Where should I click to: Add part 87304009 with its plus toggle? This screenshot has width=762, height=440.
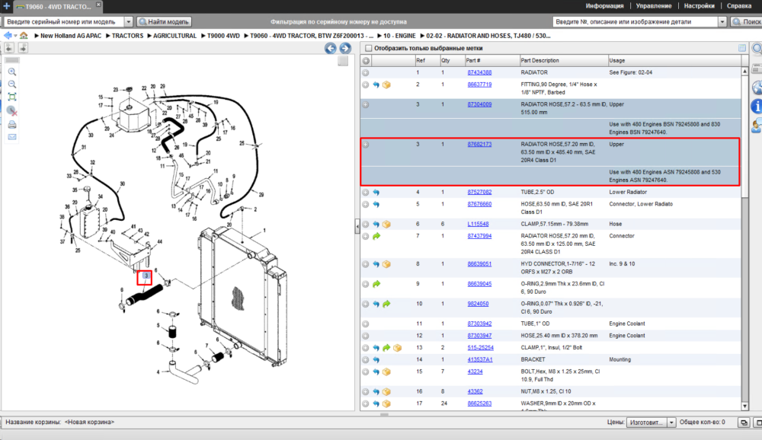[366, 104]
